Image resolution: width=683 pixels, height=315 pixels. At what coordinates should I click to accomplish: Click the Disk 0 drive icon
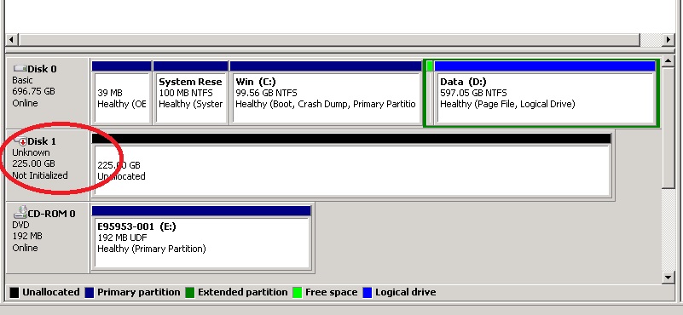pyautogui.click(x=20, y=68)
